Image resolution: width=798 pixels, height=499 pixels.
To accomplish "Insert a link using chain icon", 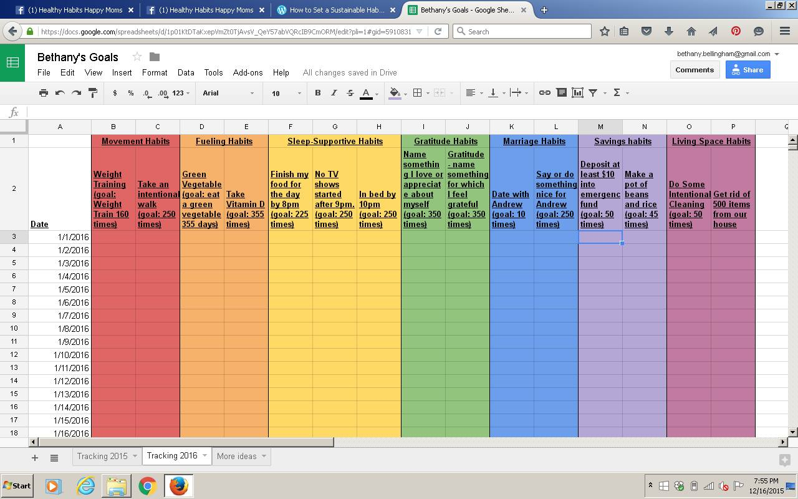I will [544, 93].
